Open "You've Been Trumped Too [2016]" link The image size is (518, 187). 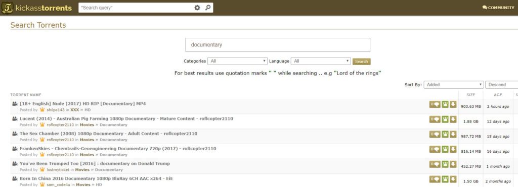(x=95, y=164)
